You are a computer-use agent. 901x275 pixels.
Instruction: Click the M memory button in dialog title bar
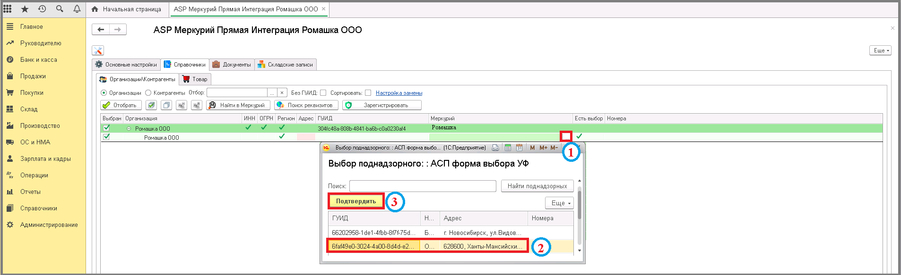[532, 148]
